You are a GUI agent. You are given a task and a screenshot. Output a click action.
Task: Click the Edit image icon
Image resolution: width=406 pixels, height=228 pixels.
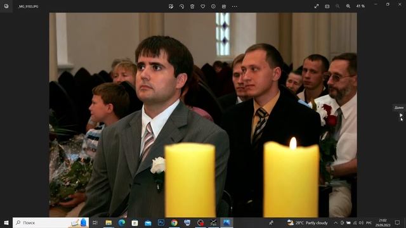pos(171,6)
